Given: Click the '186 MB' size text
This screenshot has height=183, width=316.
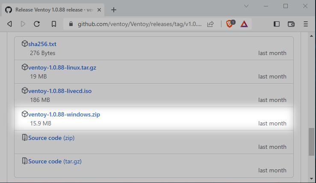Looking at the screenshot, I should [x=40, y=100].
